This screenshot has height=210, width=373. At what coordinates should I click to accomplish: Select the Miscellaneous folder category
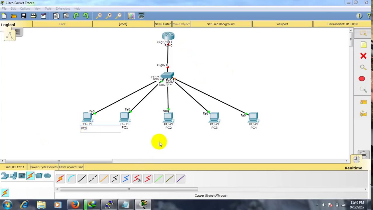[39, 176]
